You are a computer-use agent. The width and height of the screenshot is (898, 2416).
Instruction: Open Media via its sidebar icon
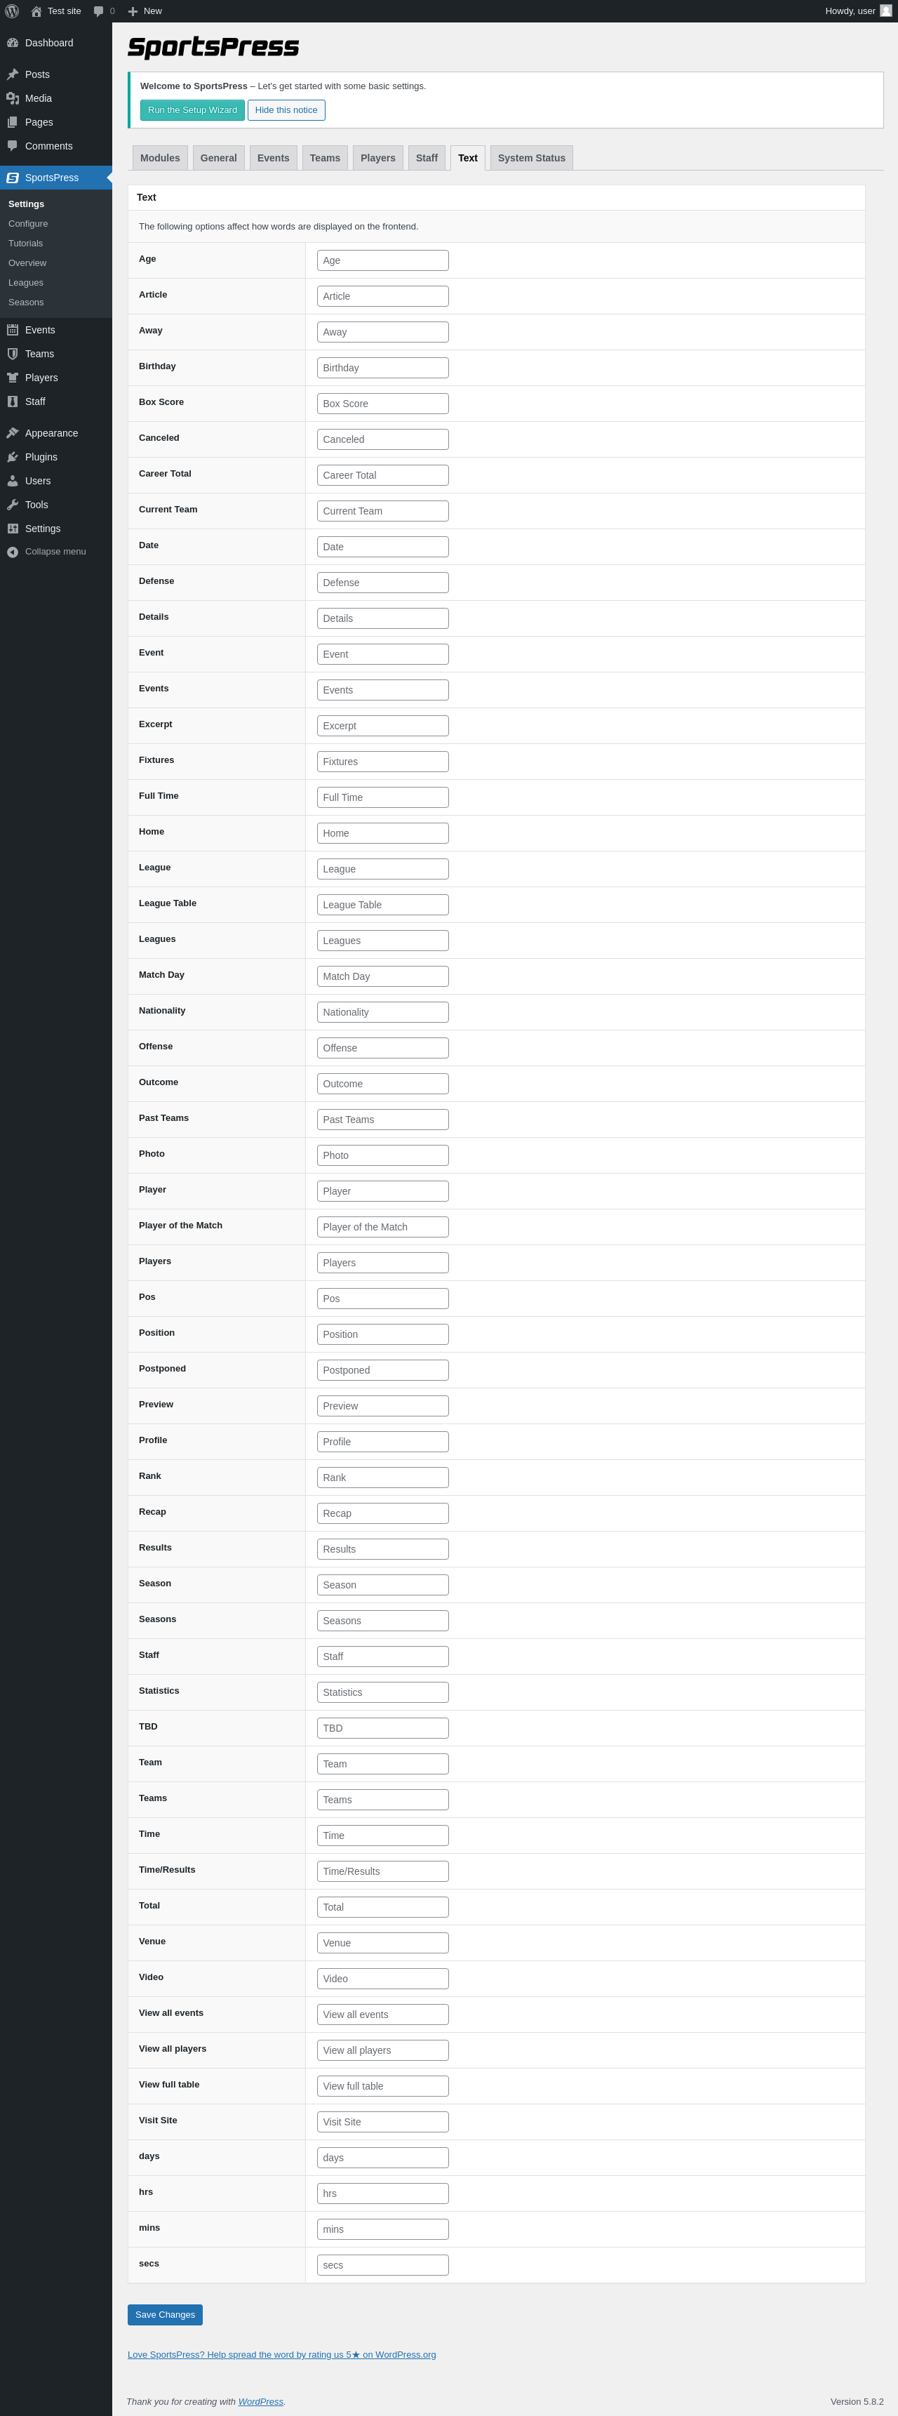(12, 98)
